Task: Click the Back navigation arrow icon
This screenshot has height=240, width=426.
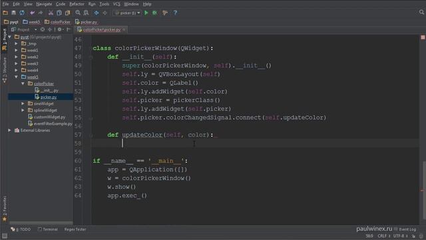Action: pyautogui.click(x=96, y=13)
